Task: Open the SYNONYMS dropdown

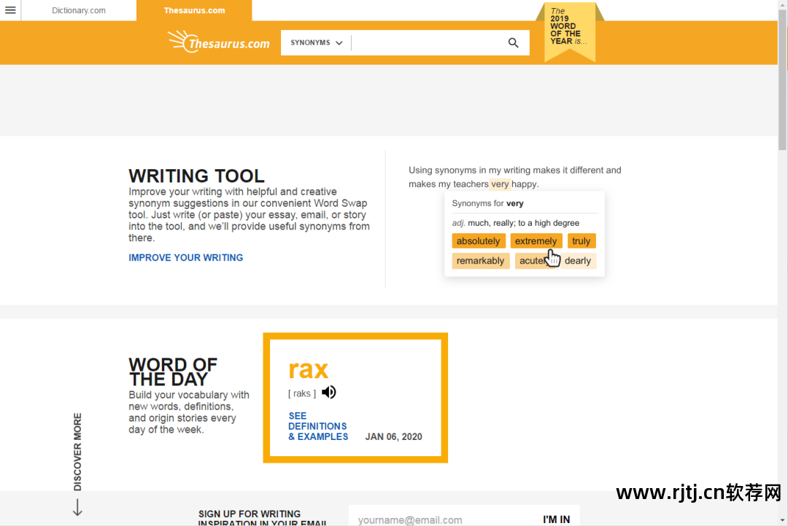Action: [x=317, y=43]
